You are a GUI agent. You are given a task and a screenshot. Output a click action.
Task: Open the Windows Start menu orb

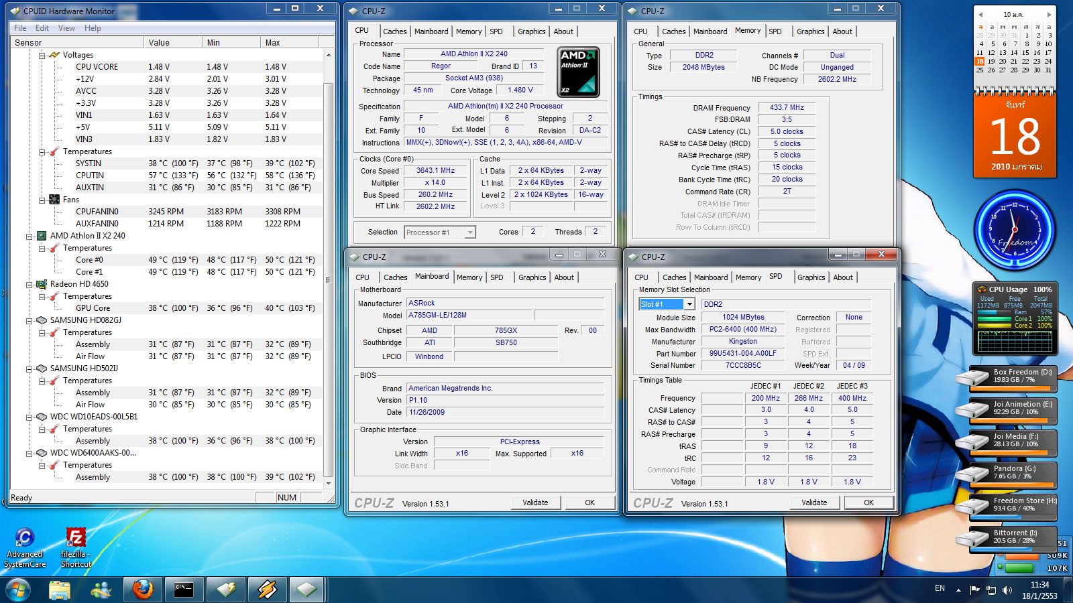(18, 590)
